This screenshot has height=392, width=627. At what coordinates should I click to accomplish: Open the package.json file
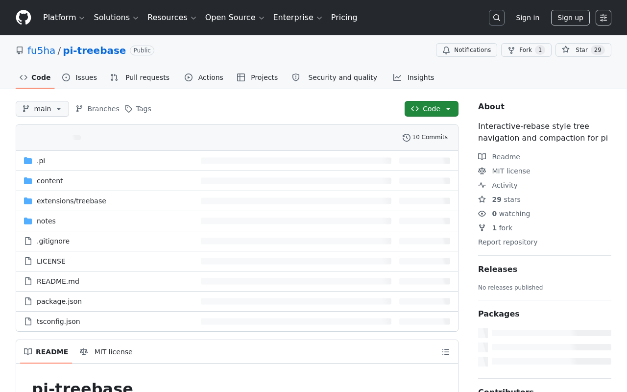click(x=59, y=301)
